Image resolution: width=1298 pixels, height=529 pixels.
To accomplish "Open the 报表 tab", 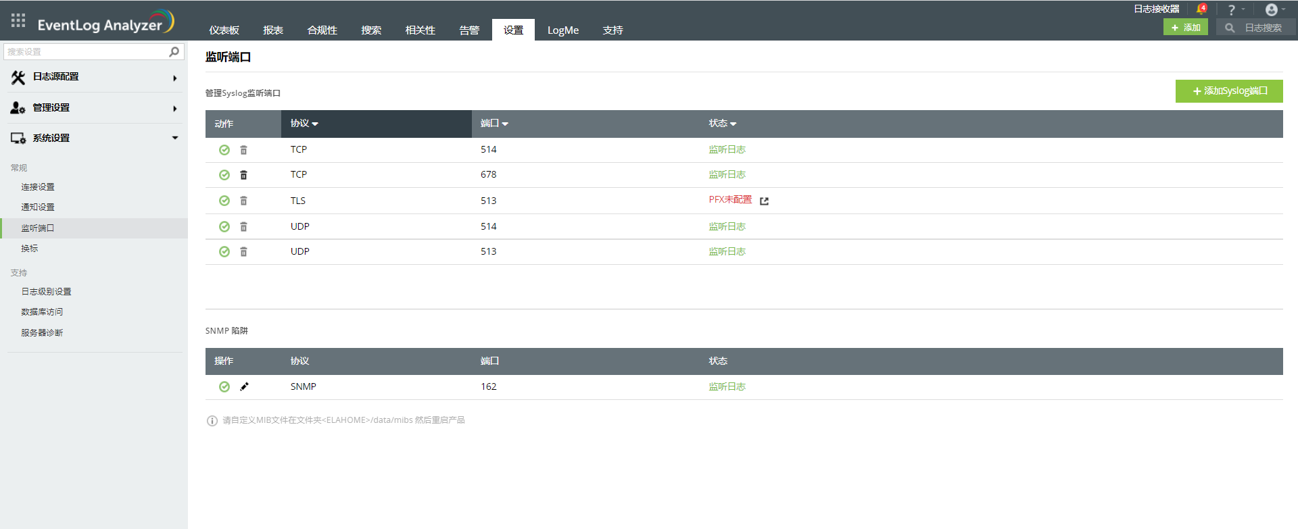I will click(x=273, y=30).
